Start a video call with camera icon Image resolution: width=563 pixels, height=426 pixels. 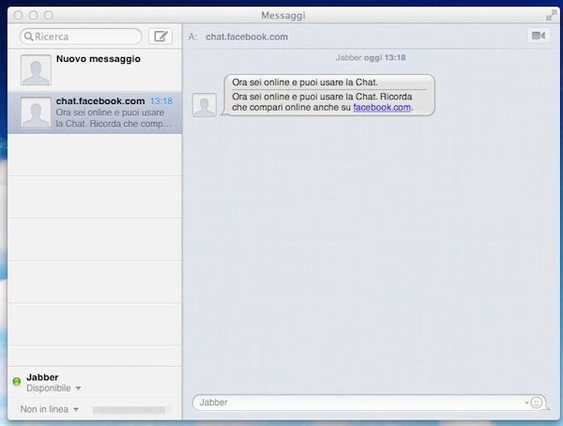pyautogui.click(x=539, y=36)
